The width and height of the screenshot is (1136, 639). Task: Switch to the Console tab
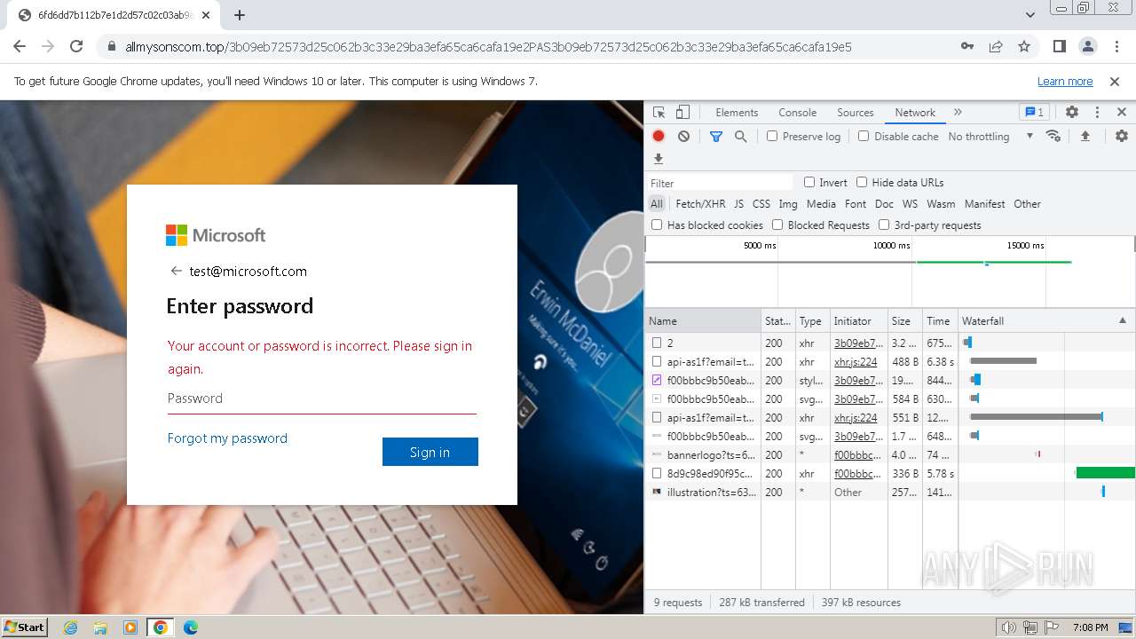(x=797, y=113)
